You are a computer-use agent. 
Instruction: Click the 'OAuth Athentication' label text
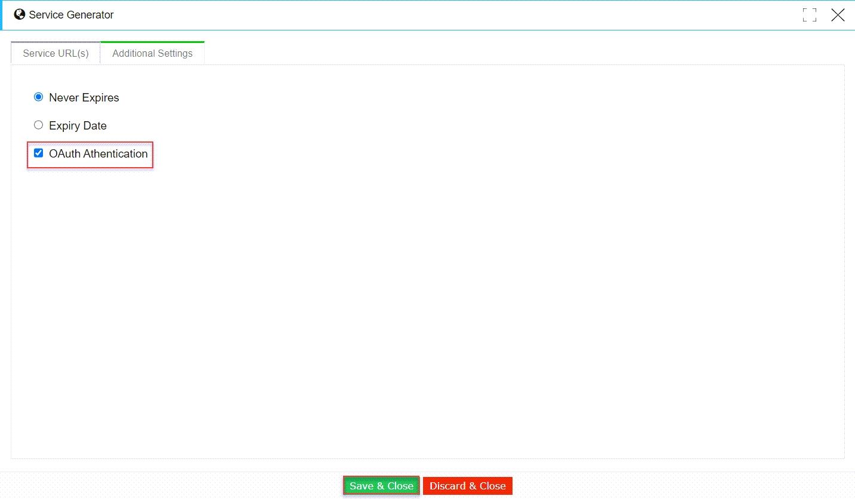98,154
